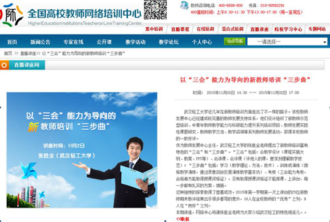Open the 院校学习中心 tab
The width and height of the screenshot is (330, 222).
point(289,29)
